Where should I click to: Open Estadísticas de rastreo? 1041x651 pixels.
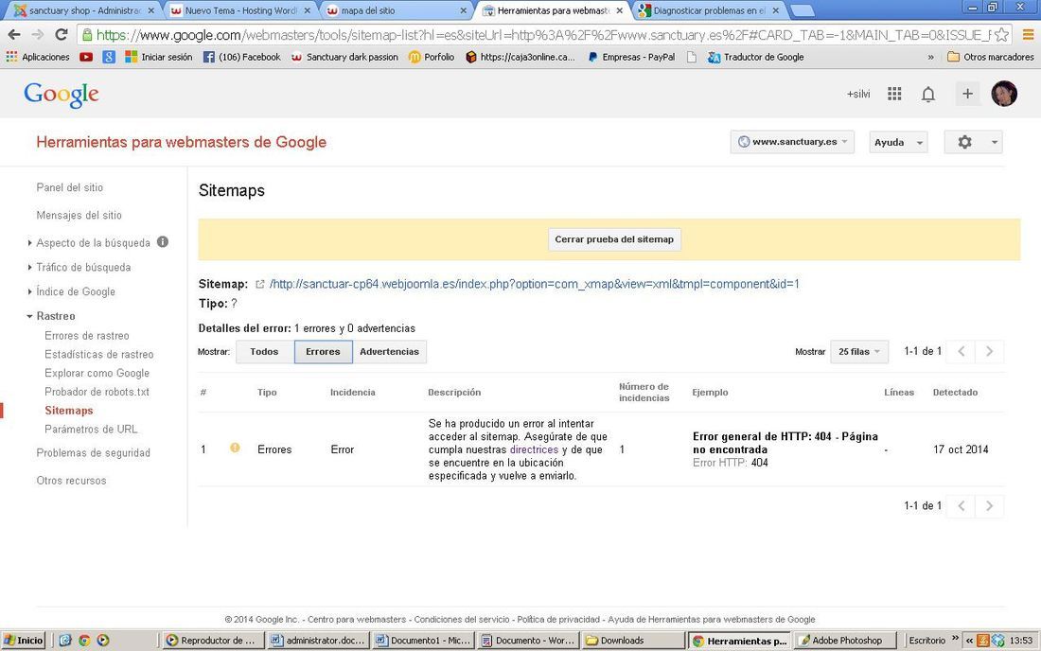(99, 355)
